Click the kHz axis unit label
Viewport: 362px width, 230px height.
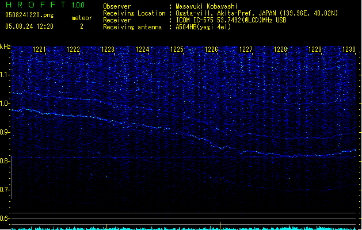point(5,47)
